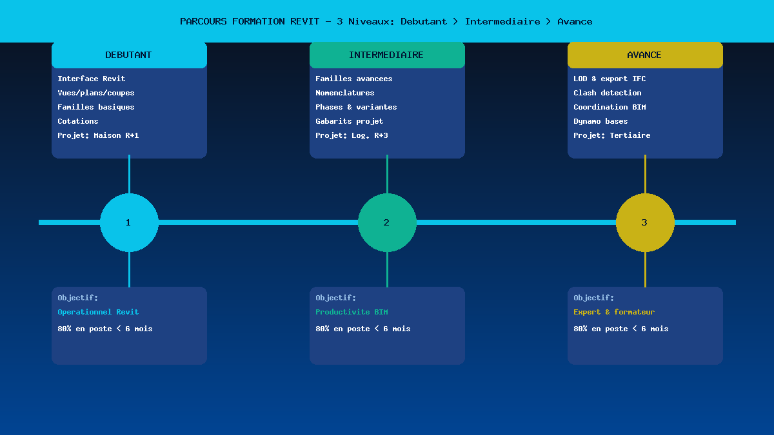The width and height of the screenshot is (774, 435).
Task: Click the objective 'Expert & formateur'
Action: [614, 312]
